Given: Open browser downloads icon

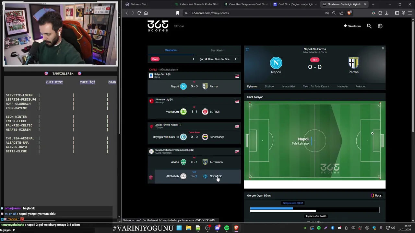Looking at the screenshot, I should 386,13.
